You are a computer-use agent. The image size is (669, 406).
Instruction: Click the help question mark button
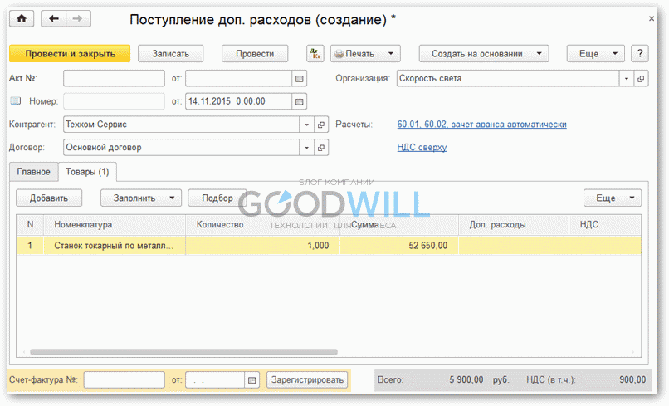pos(639,54)
